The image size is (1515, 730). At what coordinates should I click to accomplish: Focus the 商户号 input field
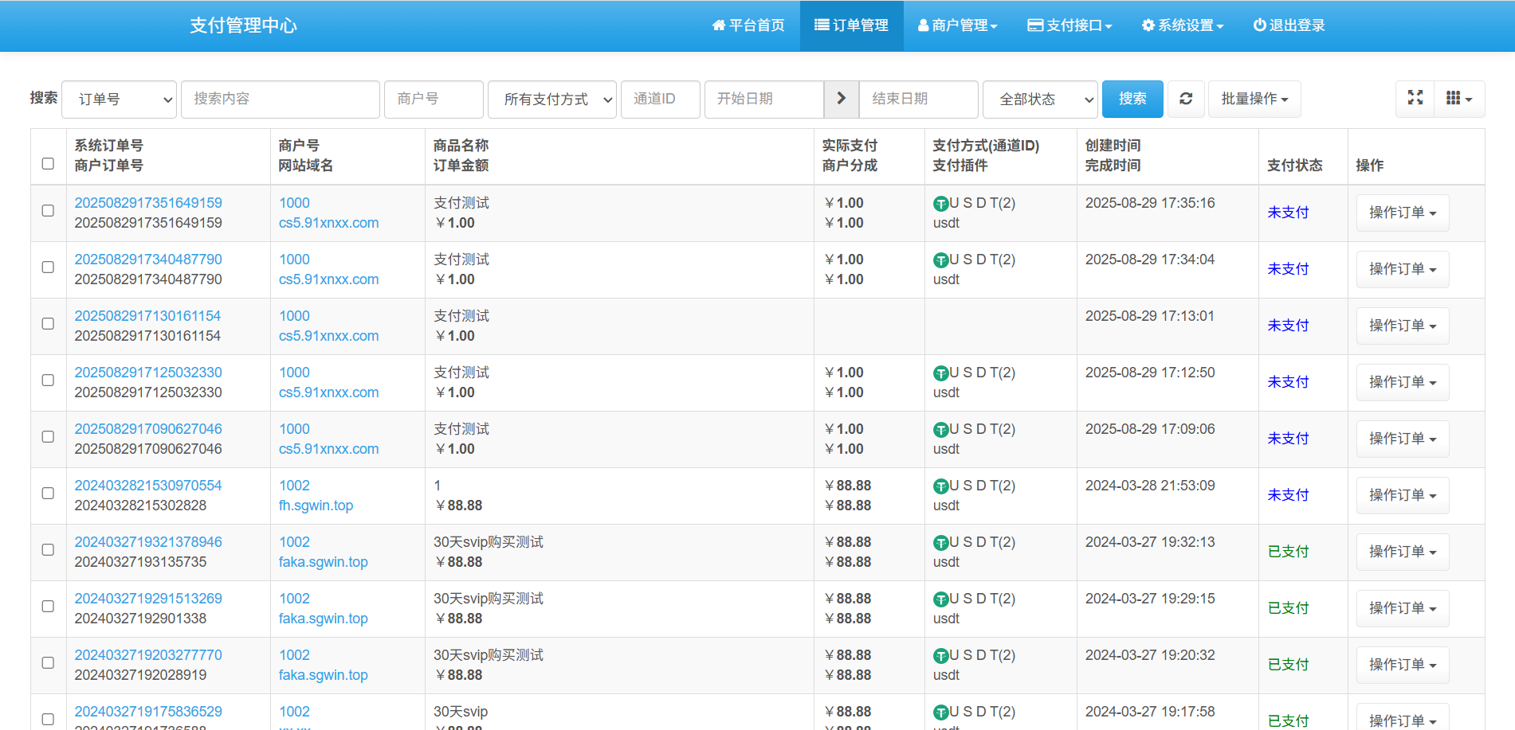tap(434, 100)
